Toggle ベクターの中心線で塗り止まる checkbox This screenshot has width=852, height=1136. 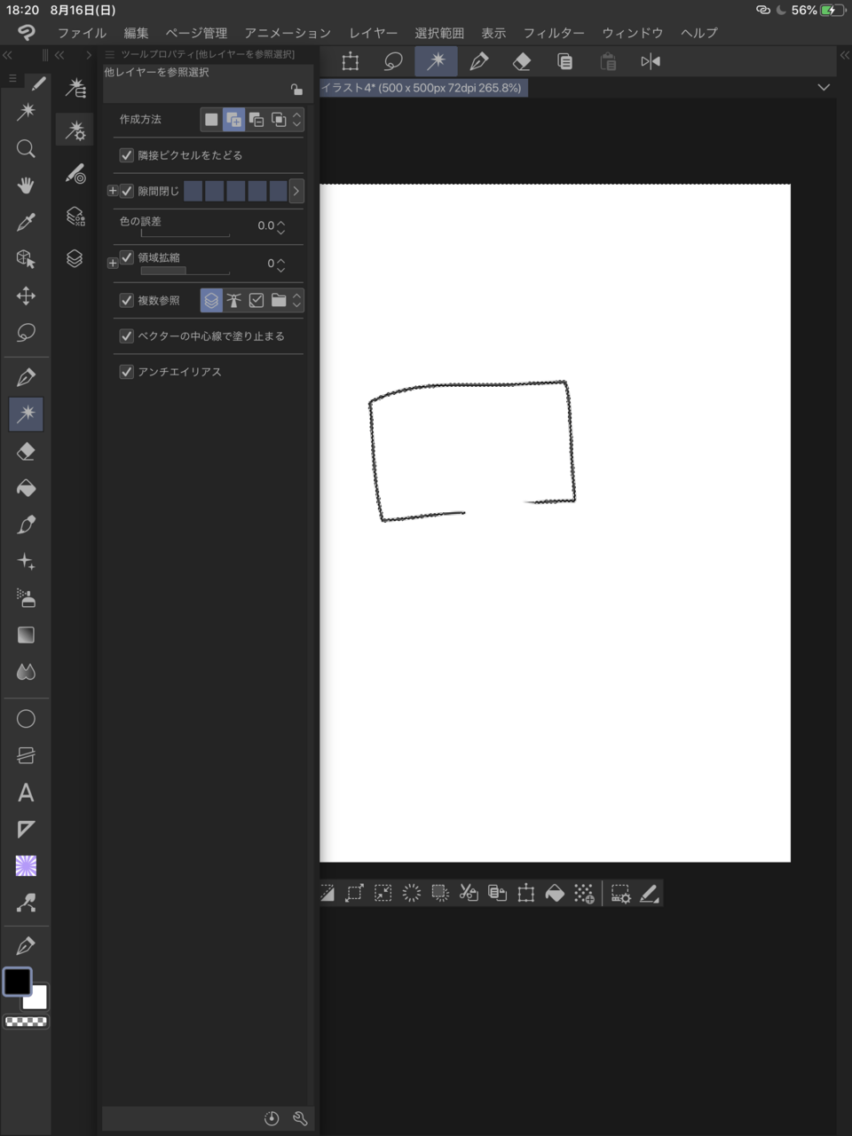tap(126, 336)
